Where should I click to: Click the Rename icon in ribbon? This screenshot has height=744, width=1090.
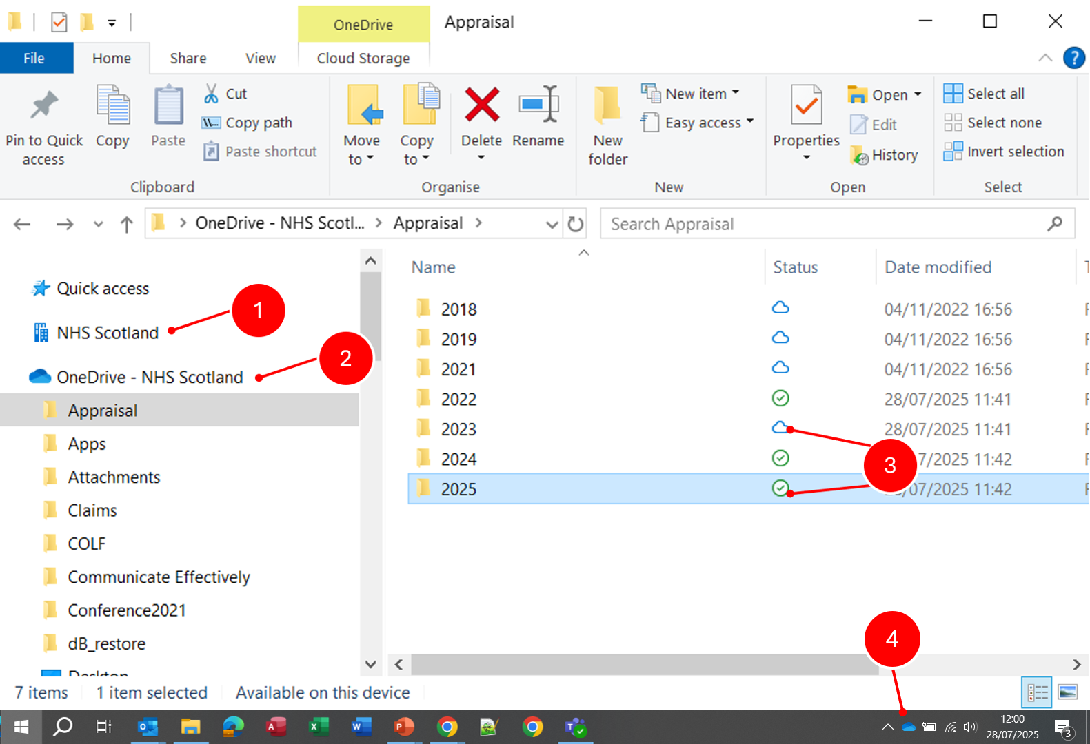click(538, 106)
